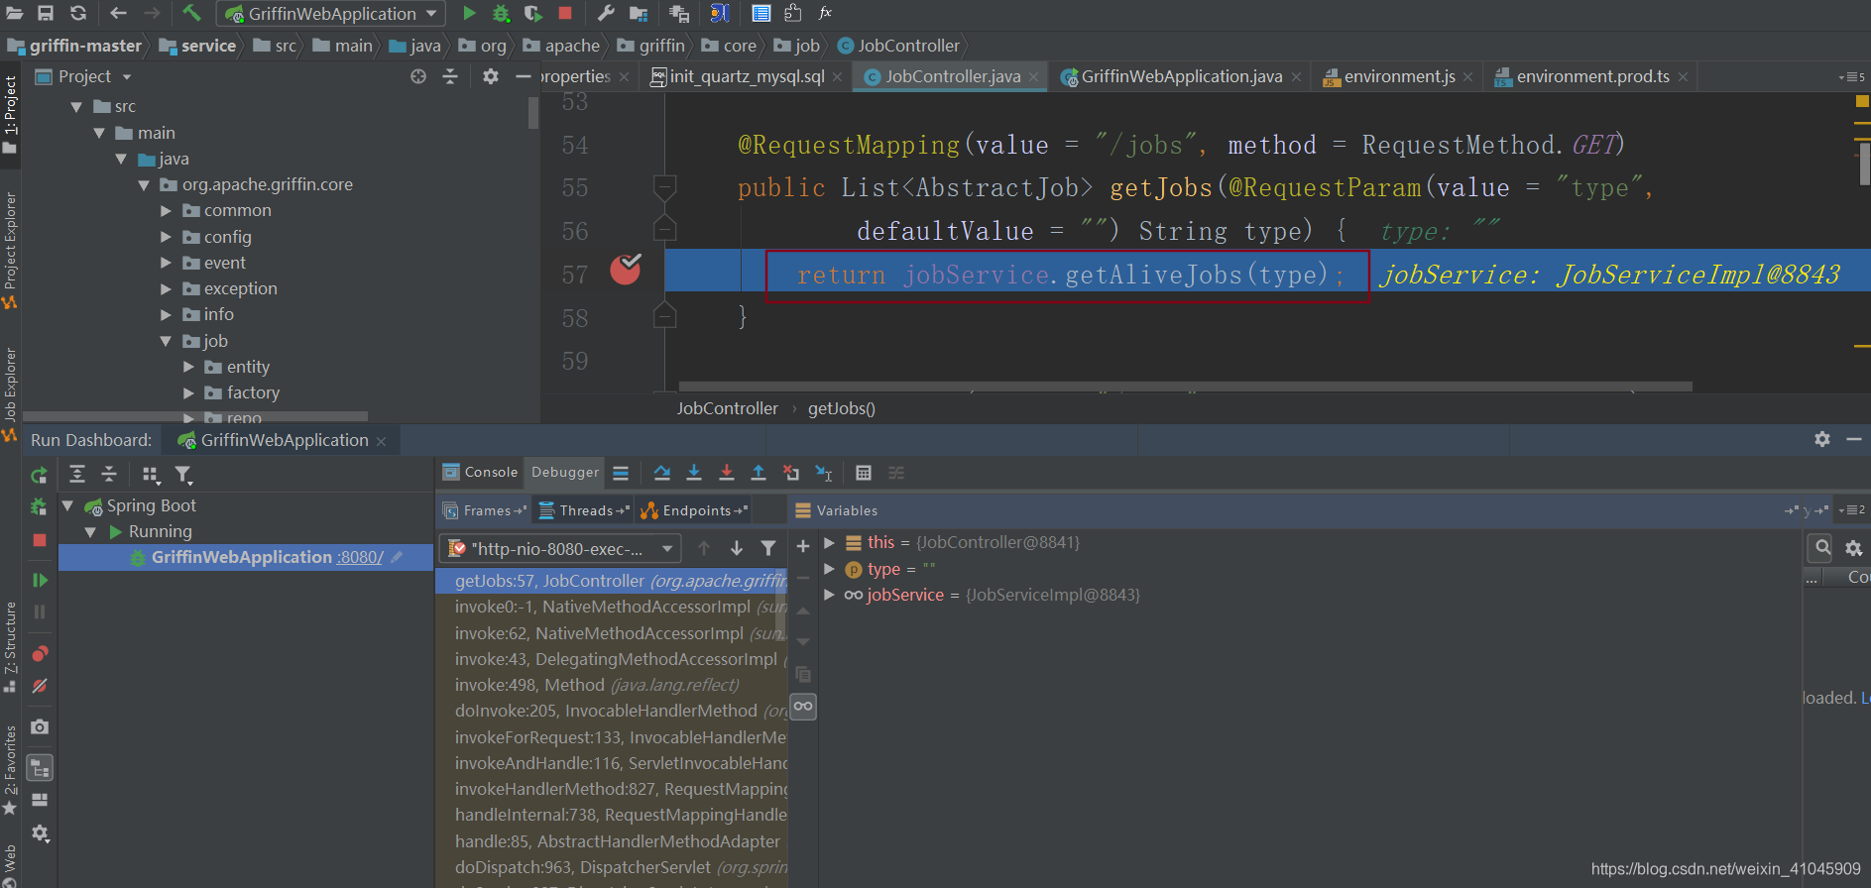Toggle the breakpoint on line 57
The image size is (1871, 888).
pyautogui.click(x=625, y=269)
